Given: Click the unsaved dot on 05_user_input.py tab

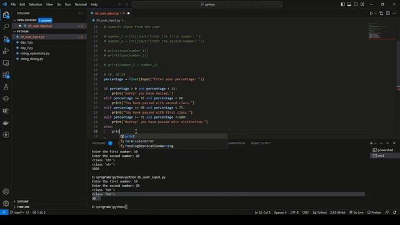Looking at the screenshot, I should (x=129, y=13).
